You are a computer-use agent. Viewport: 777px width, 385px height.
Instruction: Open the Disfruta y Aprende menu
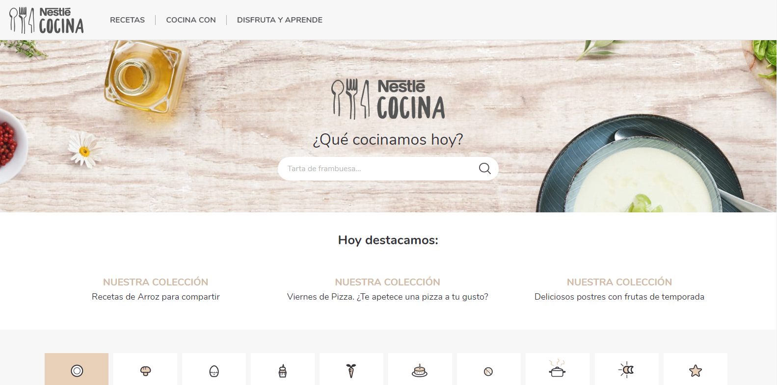pyautogui.click(x=279, y=20)
